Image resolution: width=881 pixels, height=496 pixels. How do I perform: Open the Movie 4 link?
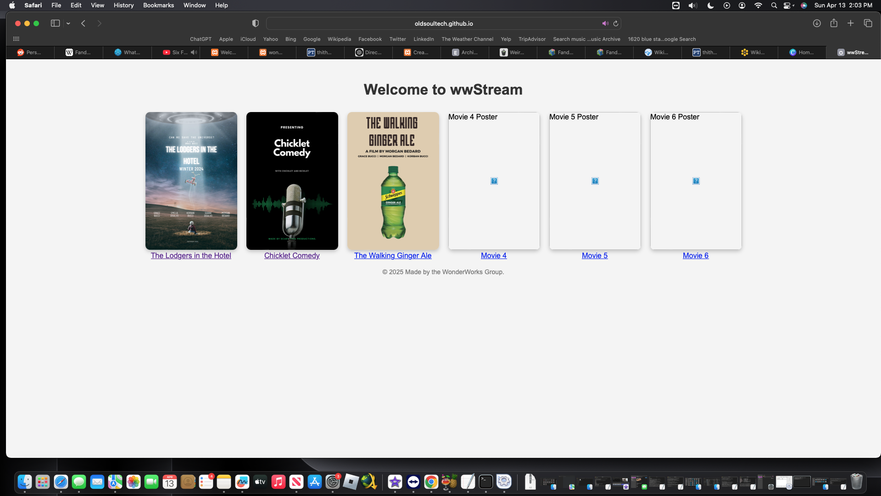(494, 256)
